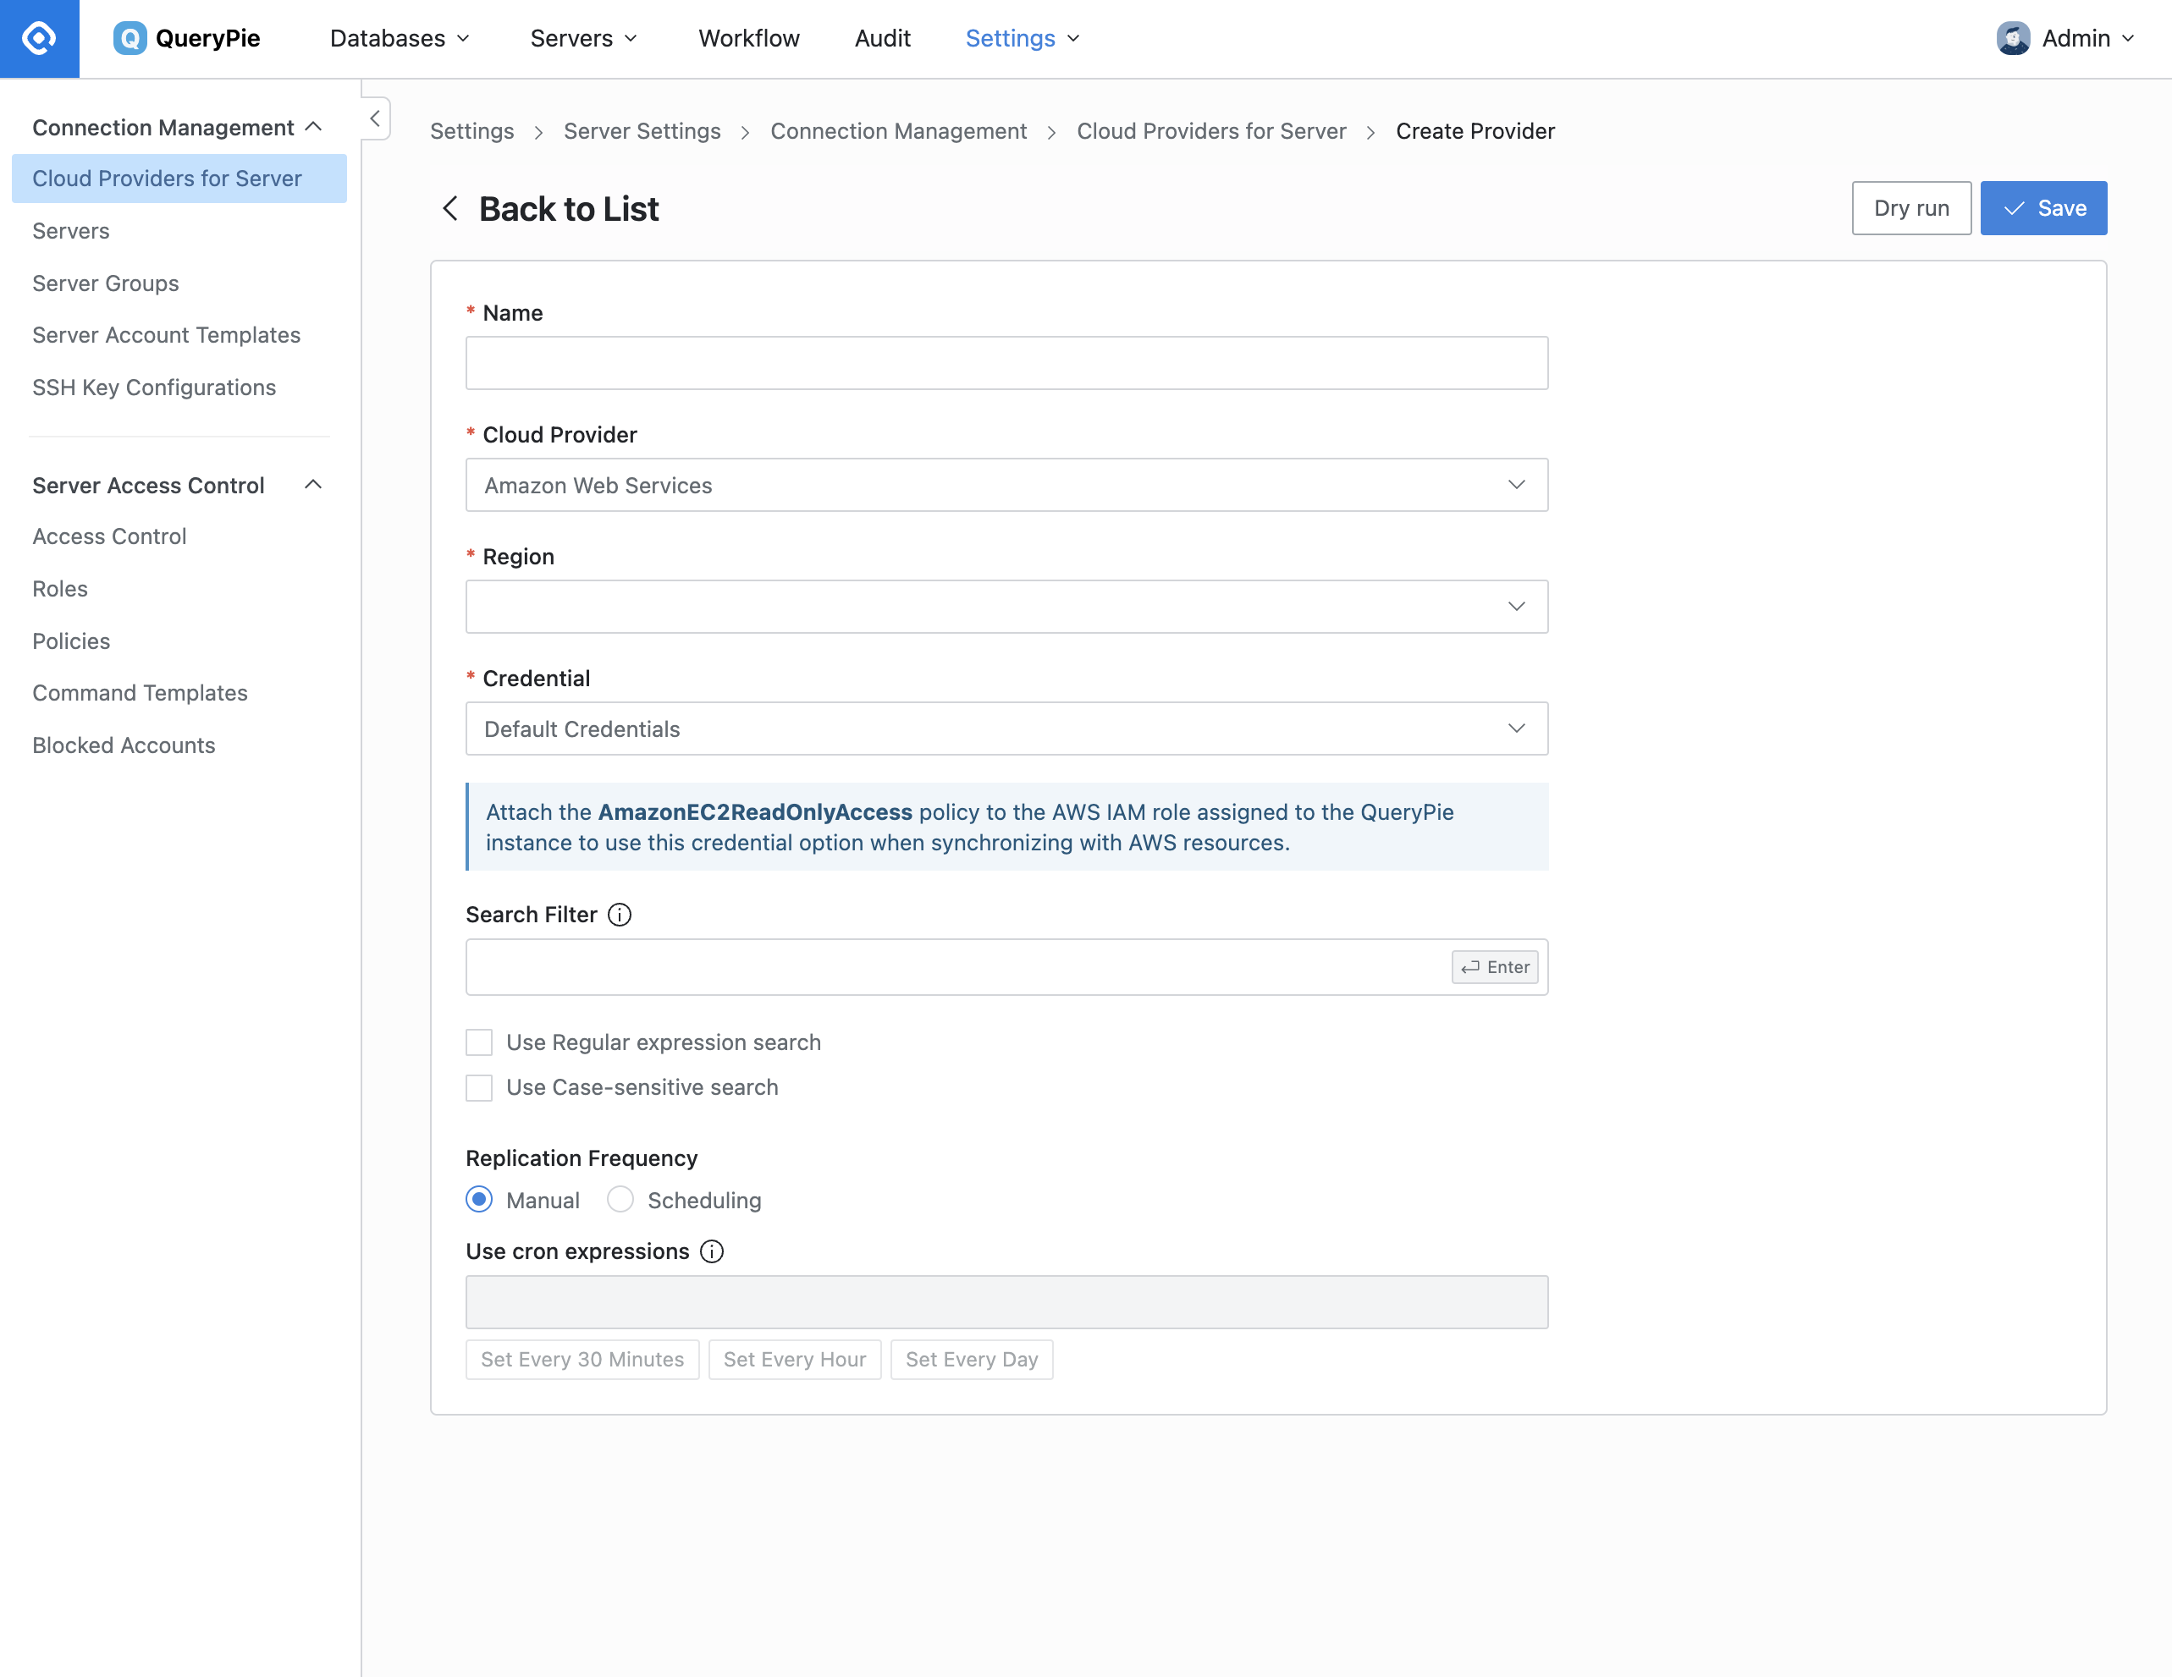The width and height of the screenshot is (2172, 1677).
Task: Enable Use Regular expression search checkbox
Action: (x=479, y=1042)
